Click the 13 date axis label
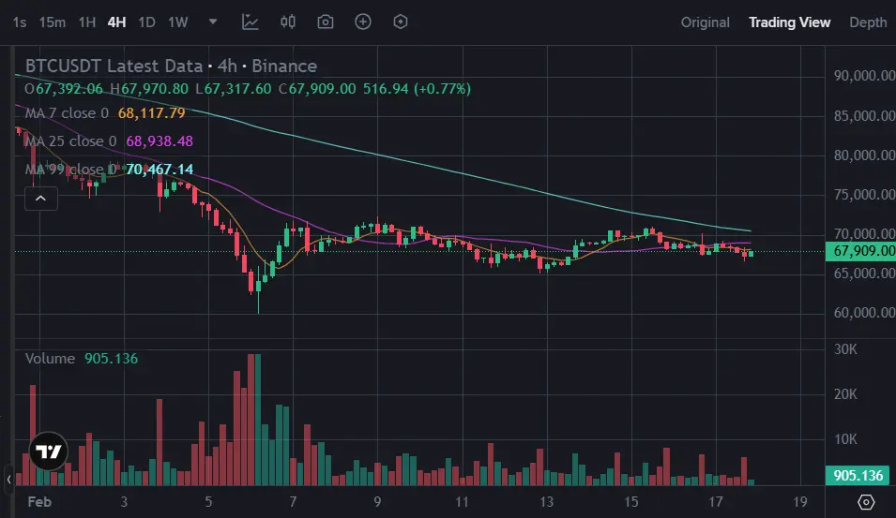This screenshot has width=896, height=518. 546,502
